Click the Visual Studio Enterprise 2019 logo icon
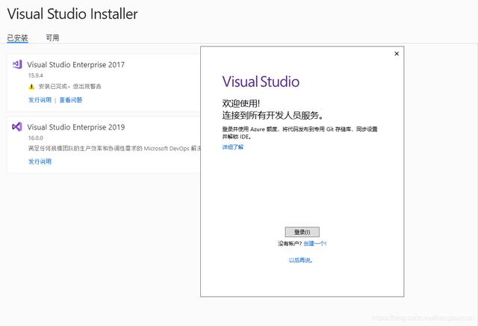Viewport: 478px width, 326px height. click(17, 126)
